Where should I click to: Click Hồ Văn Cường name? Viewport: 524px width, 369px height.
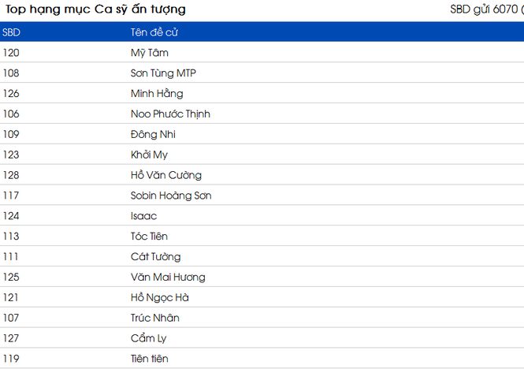(166, 175)
